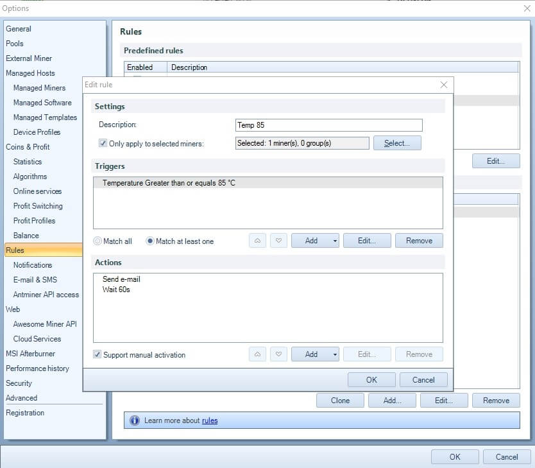
Task: Toggle Support manual activation checkbox
Action: [x=97, y=354]
